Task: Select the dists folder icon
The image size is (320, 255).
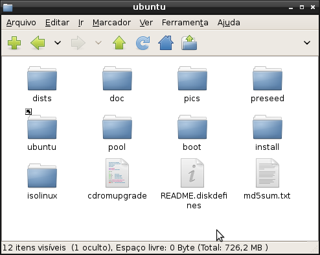Action: tap(42, 79)
